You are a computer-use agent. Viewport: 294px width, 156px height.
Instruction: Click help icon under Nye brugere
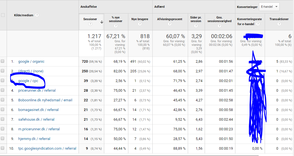pyautogui.click(x=140, y=24)
